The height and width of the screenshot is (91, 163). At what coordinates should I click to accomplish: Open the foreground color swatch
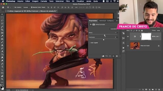[x=1, y=87]
